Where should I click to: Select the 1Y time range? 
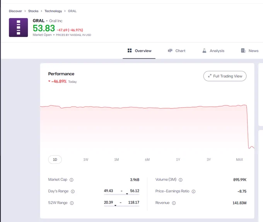pos(178,160)
